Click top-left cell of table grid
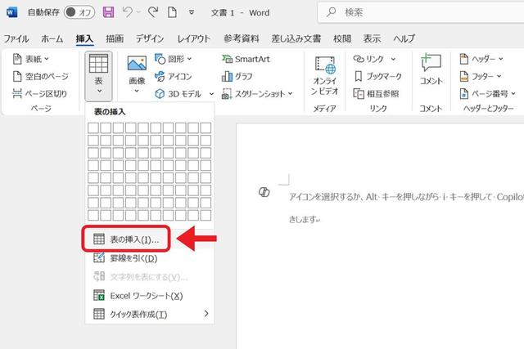Viewport: 524px width, 349px height. click(x=93, y=128)
